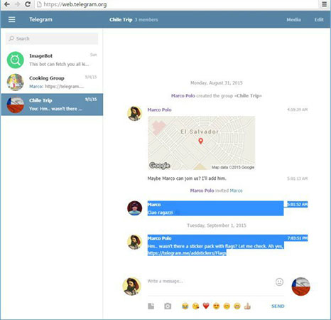Open the Media tab in header
The width and height of the screenshot is (331, 320).
pyautogui.click(x=293, y=20)
